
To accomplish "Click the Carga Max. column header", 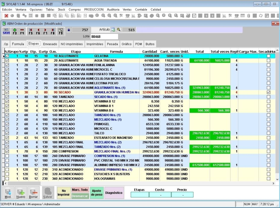I will (x=248, y=51).
